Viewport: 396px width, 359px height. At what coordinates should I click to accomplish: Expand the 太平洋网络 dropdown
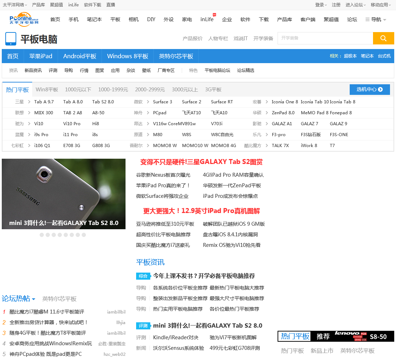pos(14,5)
